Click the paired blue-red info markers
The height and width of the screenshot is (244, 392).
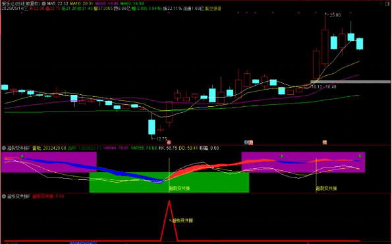click(249, 142)
